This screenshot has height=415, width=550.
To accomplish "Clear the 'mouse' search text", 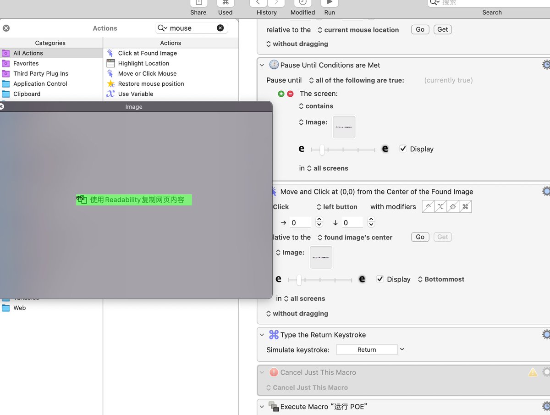I will [220, 28].
